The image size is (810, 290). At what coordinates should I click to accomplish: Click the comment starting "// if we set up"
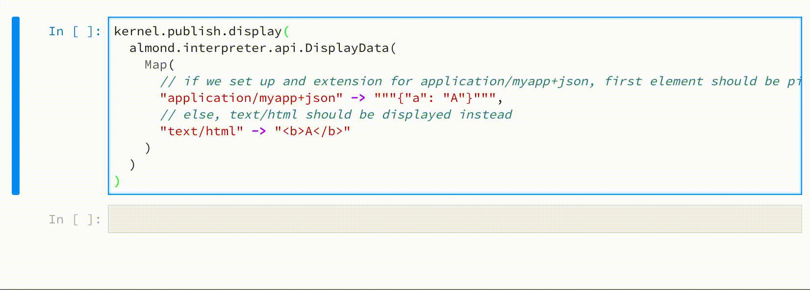481,81
